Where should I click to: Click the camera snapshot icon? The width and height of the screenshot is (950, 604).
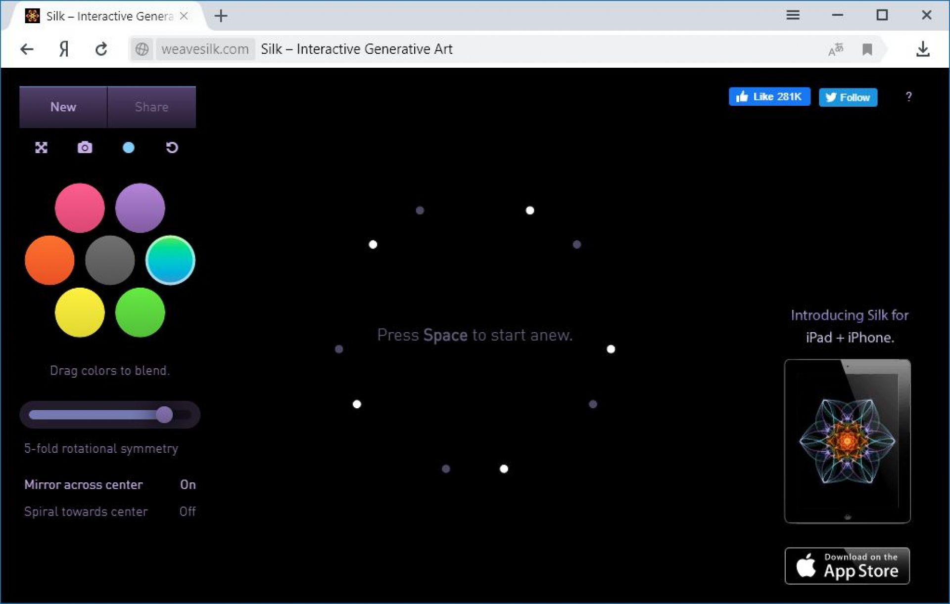(85, 147)
